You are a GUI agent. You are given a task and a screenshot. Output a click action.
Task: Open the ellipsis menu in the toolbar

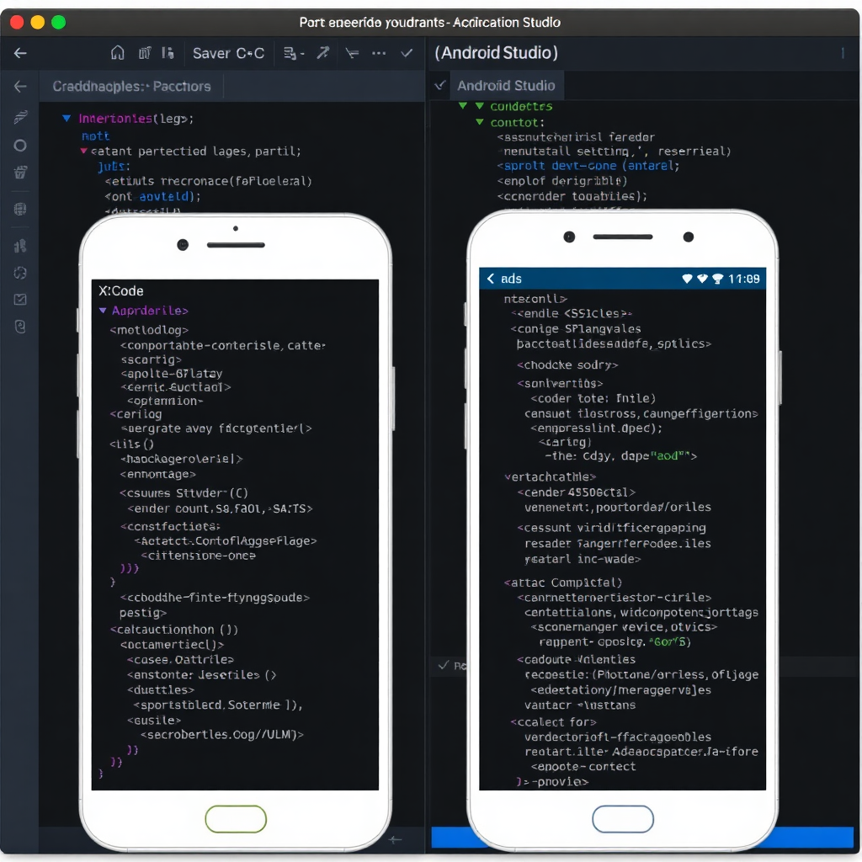point(378,53)
